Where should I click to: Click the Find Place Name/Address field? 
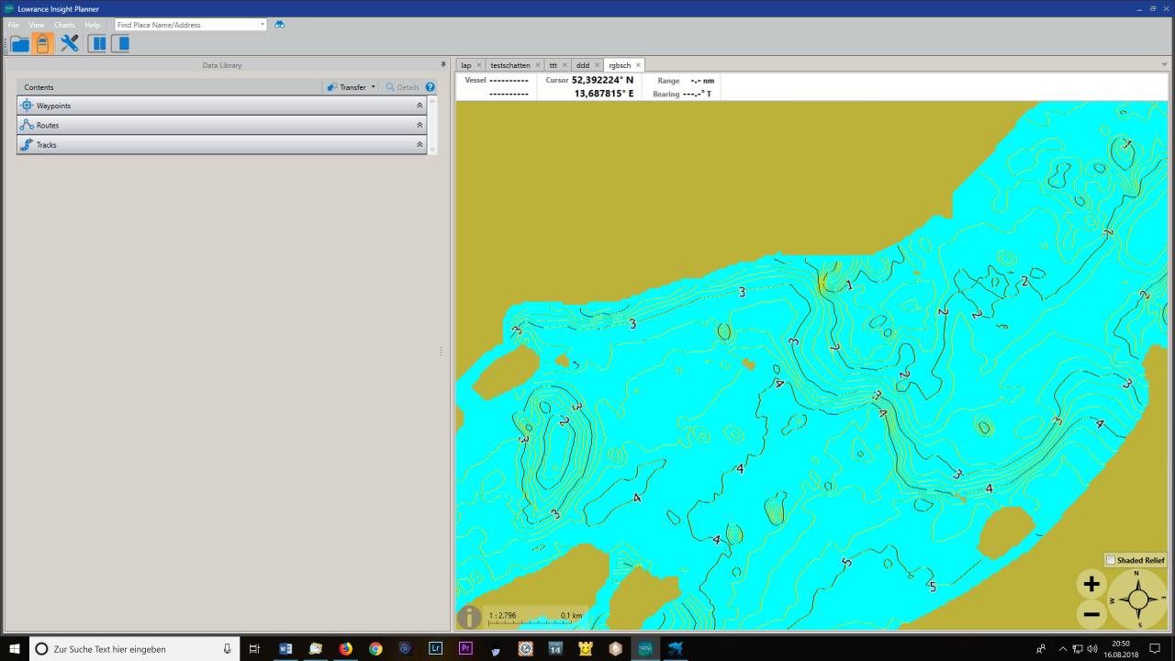pos(186,25)
